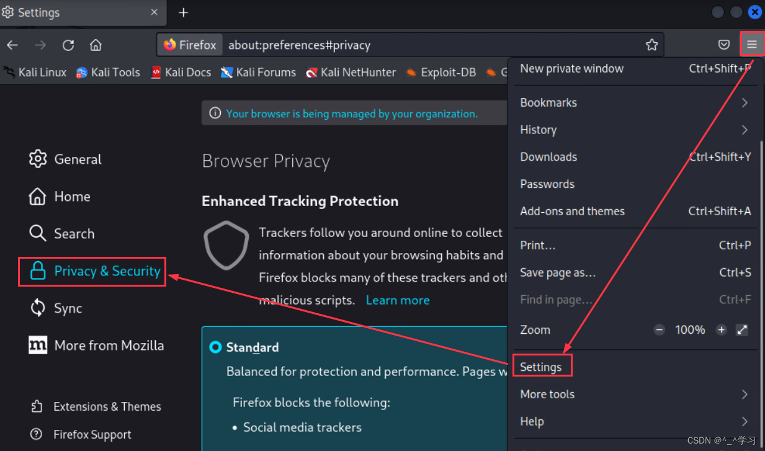Viewport: 765px width, 451px height.
Task: Open a new tab with plus button
Action: 183,12
